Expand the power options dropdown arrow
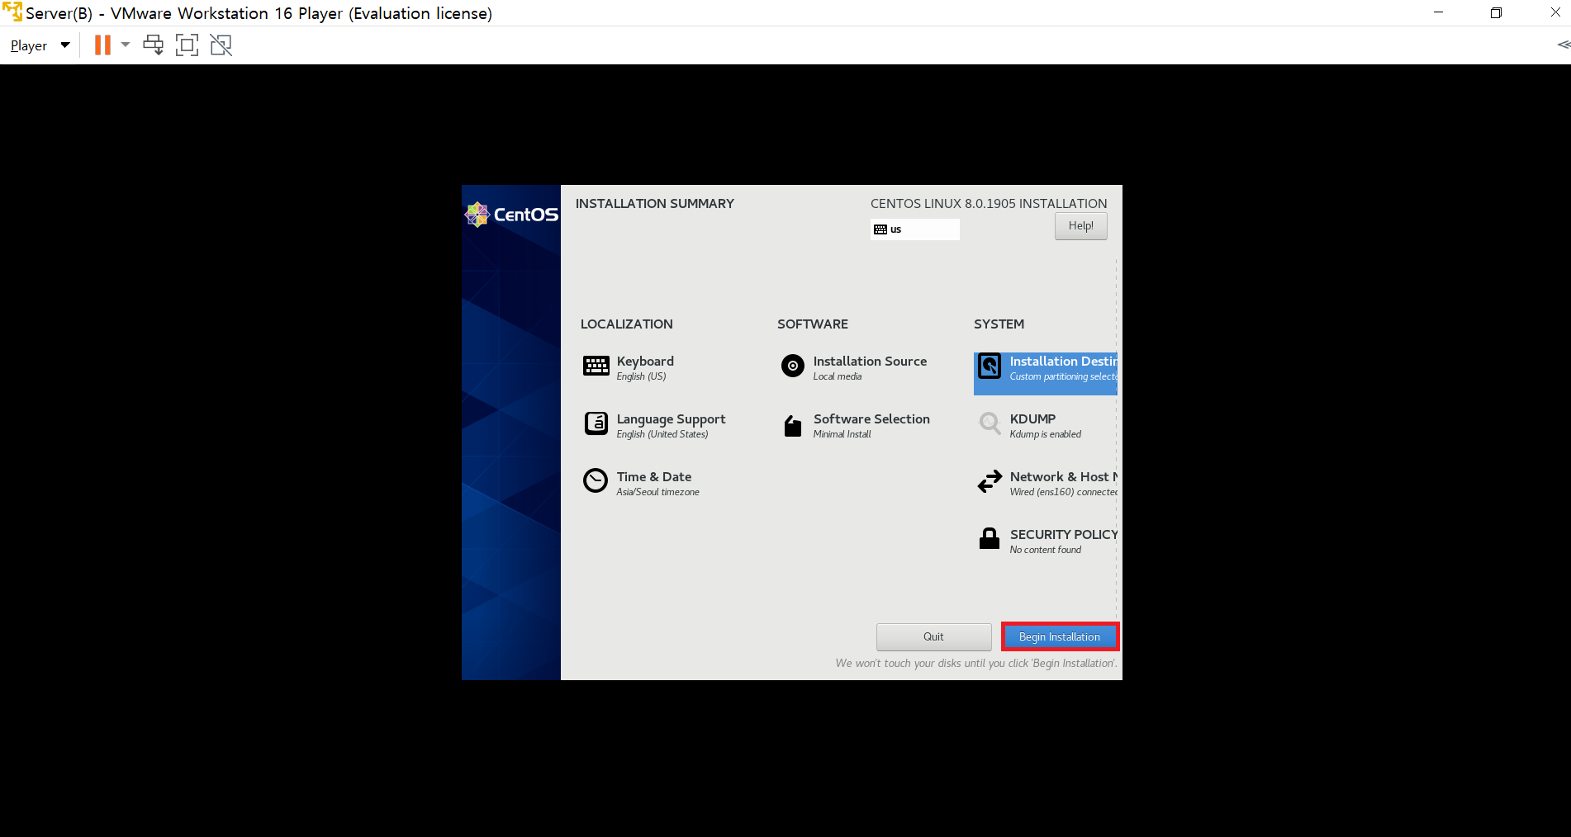 click(126, 45)
